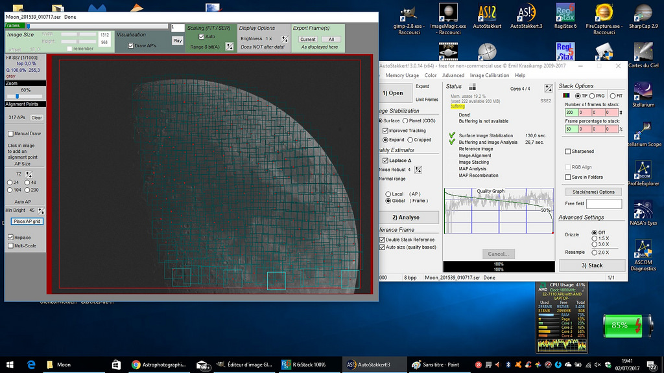Image resolution: width=664 pixels, height=373 pixels.
Task: Enable the Manual Draw checkbox
Action: 10,134
